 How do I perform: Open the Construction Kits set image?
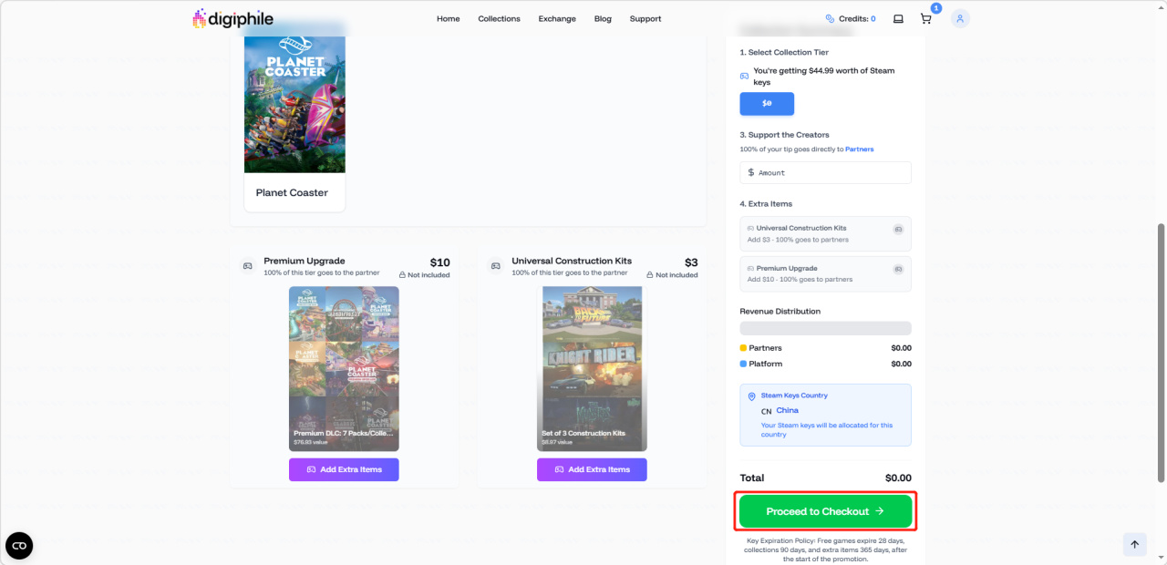[x=592, y=368]
